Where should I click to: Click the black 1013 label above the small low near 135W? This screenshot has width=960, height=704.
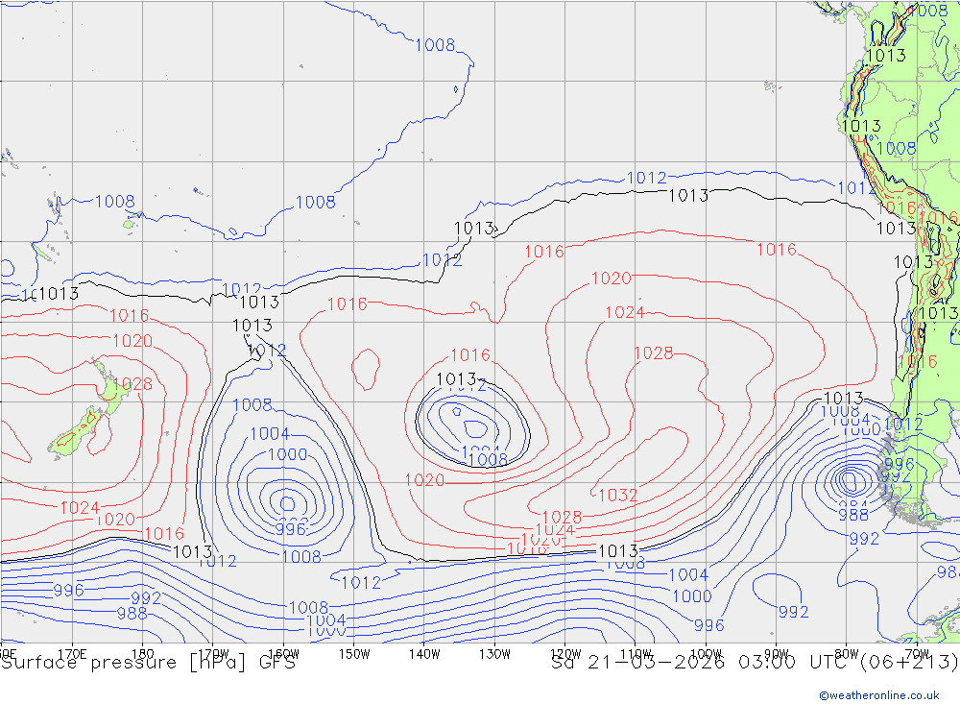pyautogui.click(x=456, y=379)
